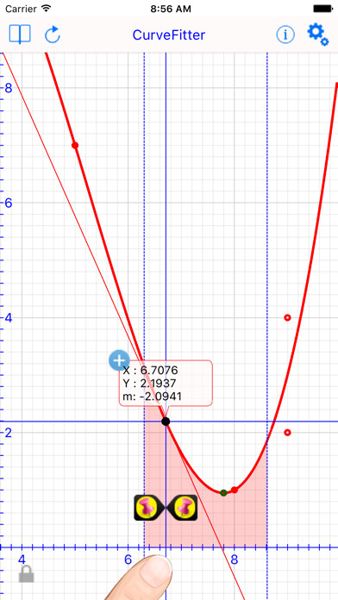338x600 pixels.
Task: Tap the Y : 2.1937 readout
Action: point(149,384)
